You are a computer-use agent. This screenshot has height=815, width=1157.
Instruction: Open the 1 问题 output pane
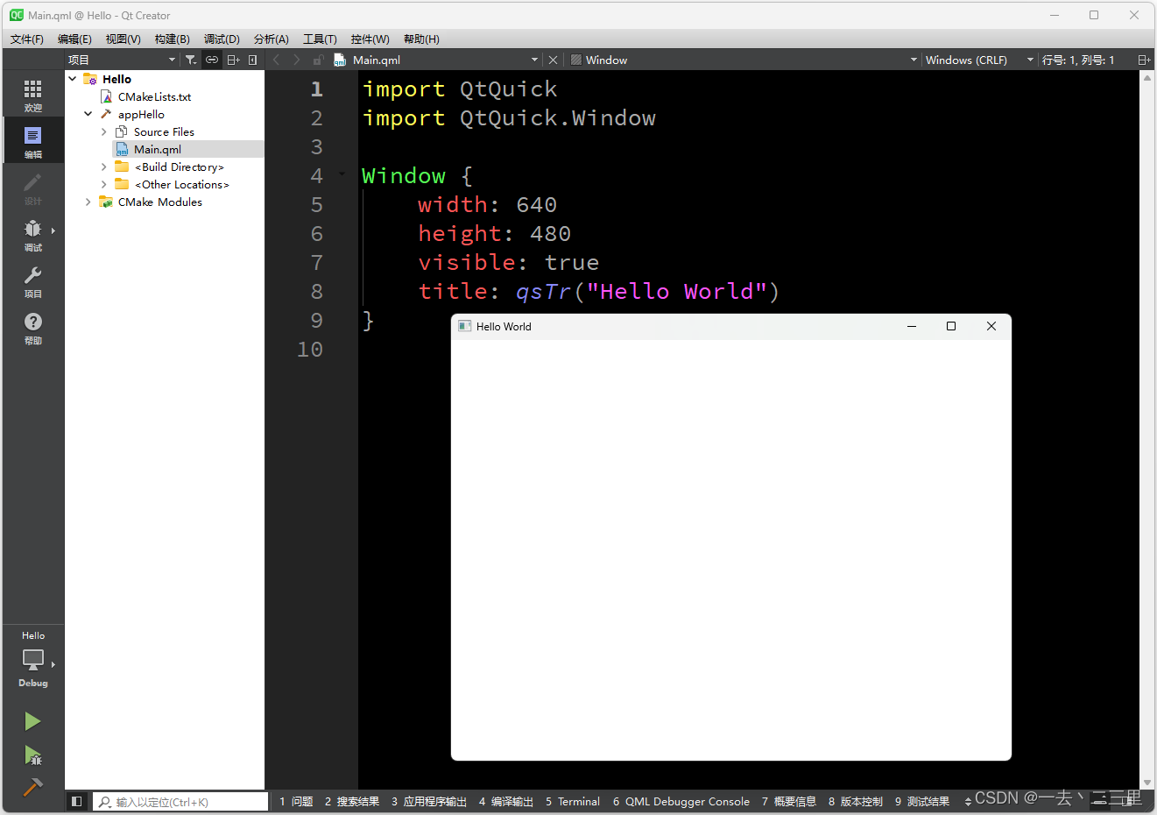(296, 801)
